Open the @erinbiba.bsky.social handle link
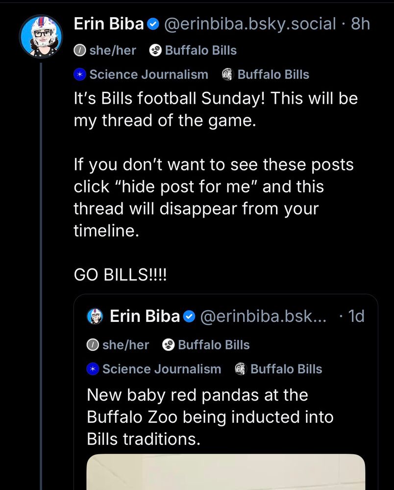Image resolution: width=394 pixels, height=490 pixels. 249,24
